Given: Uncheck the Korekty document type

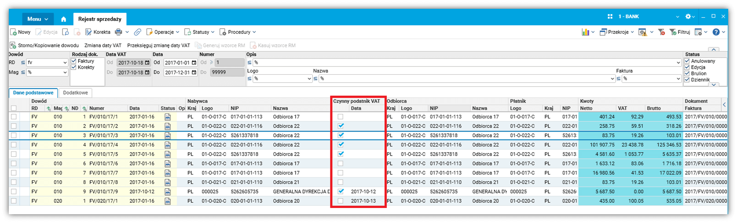Looking at the screenshot, I should [x=74, y=67].
